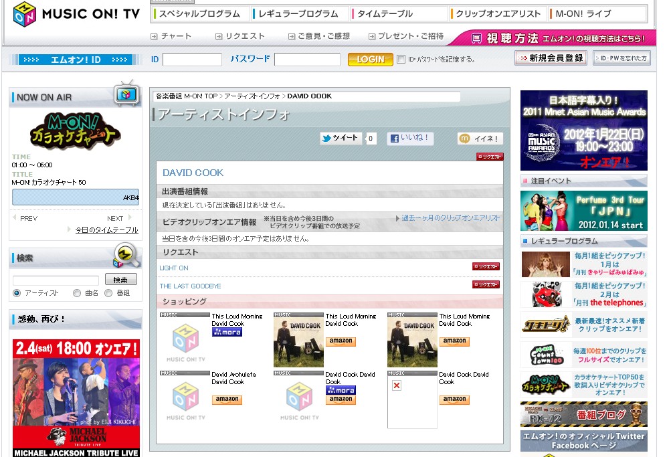Open the 今日のタイムテーブル link
671x457 pixels.
tap(106, 230)
